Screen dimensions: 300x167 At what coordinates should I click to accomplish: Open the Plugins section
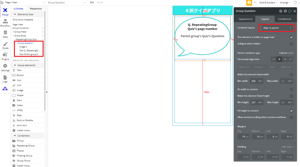[x=5, y=57]
